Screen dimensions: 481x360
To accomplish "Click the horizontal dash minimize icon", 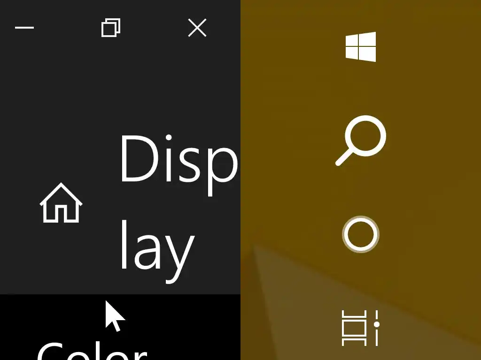I will click(x=24, y=28).
